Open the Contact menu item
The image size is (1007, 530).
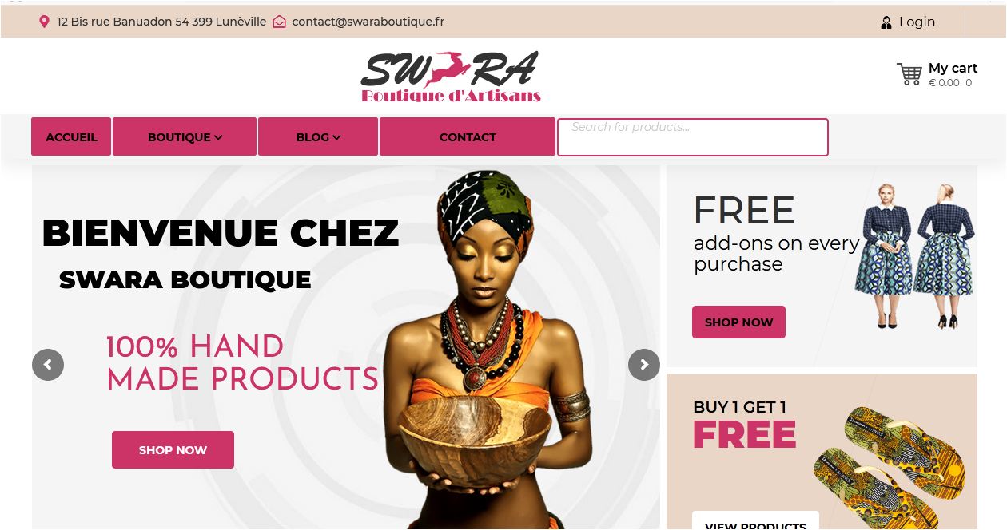(x=468, y=136)
